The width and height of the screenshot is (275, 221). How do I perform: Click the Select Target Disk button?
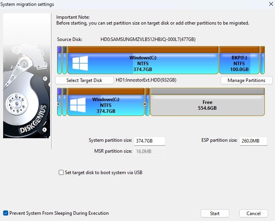click(x=84, y=80)
